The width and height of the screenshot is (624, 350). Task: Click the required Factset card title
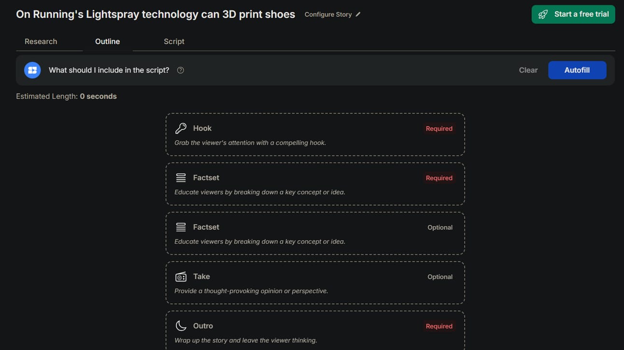206,178
